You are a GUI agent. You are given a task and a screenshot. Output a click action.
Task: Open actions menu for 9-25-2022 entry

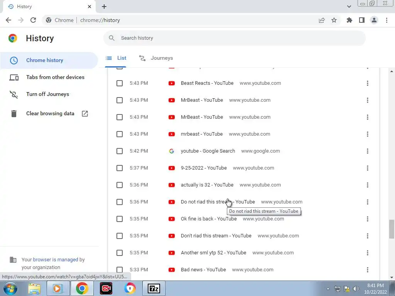[x=368, y=168]
